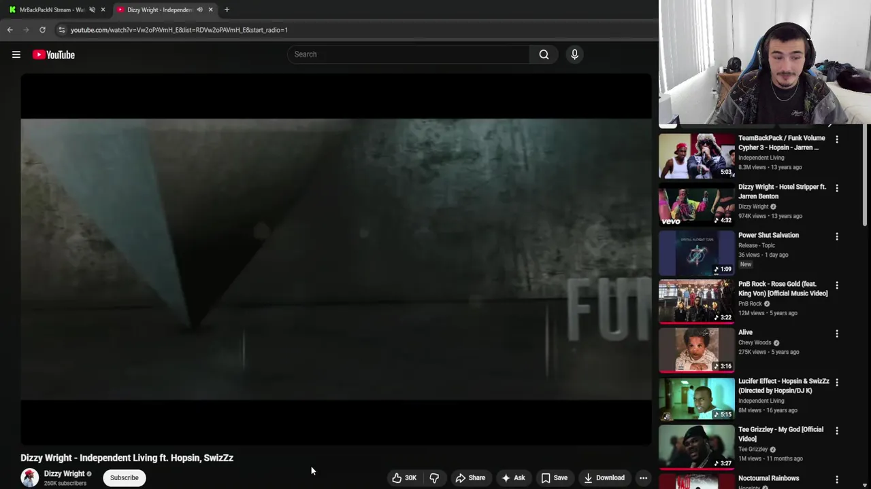
Task: Open options for Lucifer Effect video
Action: point(837,382)
